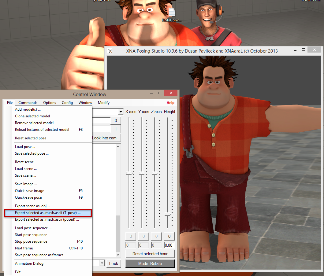Screen dimensions: 324x276
Task: Select Clone selected model
Action: 48,116
